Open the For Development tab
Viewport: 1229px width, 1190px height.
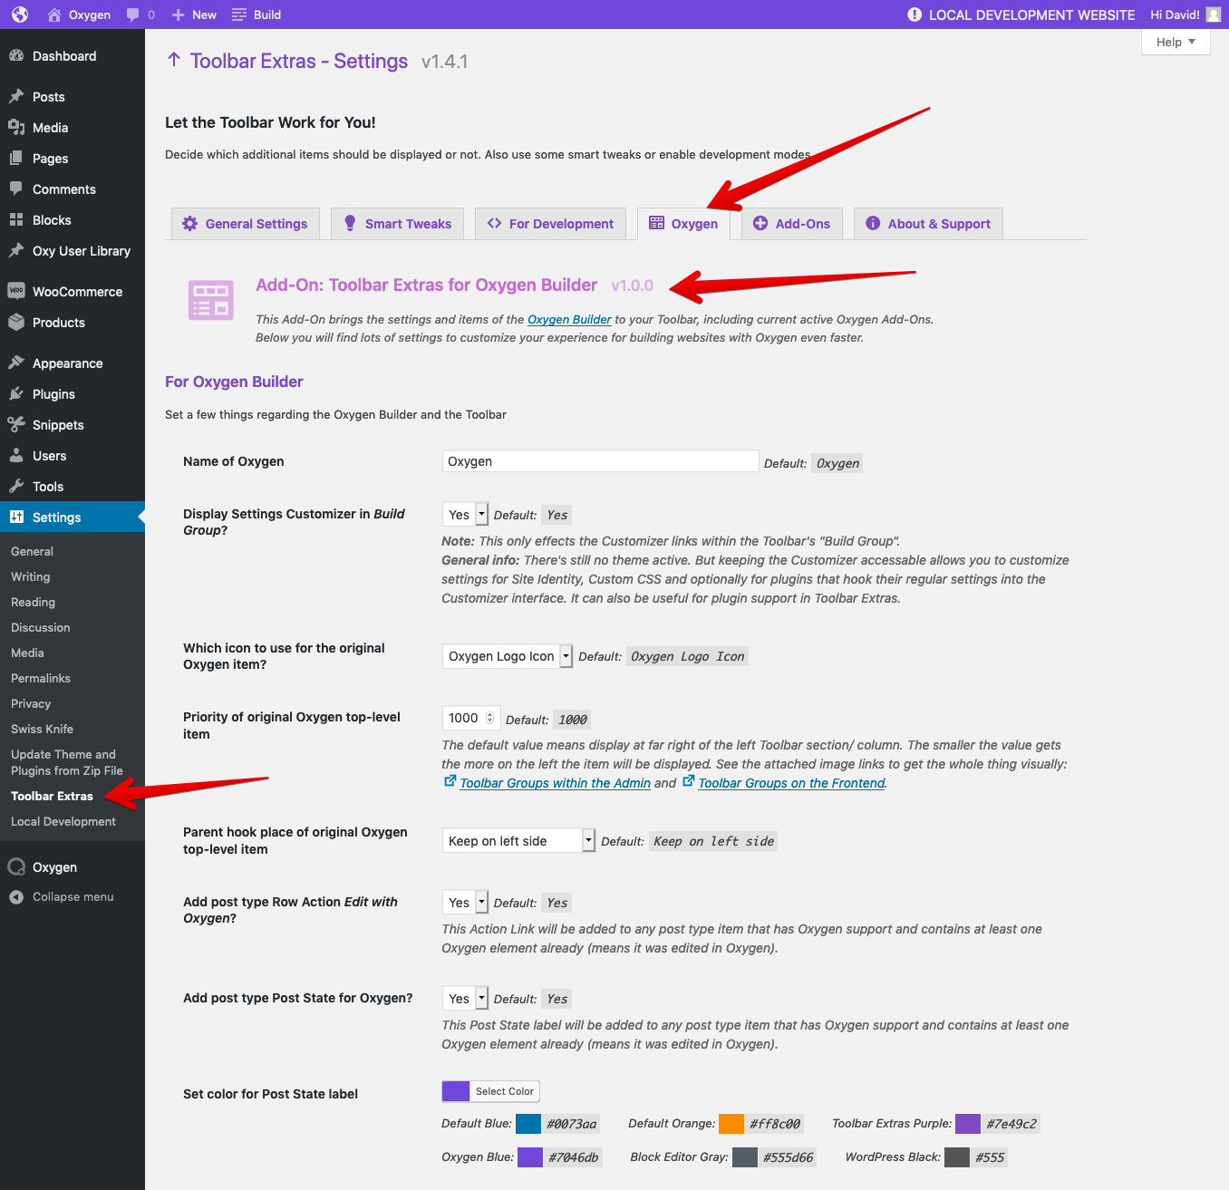point(550,224)
